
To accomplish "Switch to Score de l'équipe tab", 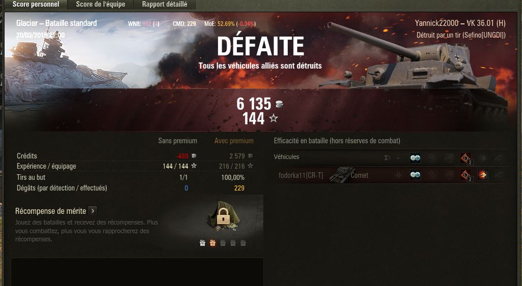I will tap(101, 5).
